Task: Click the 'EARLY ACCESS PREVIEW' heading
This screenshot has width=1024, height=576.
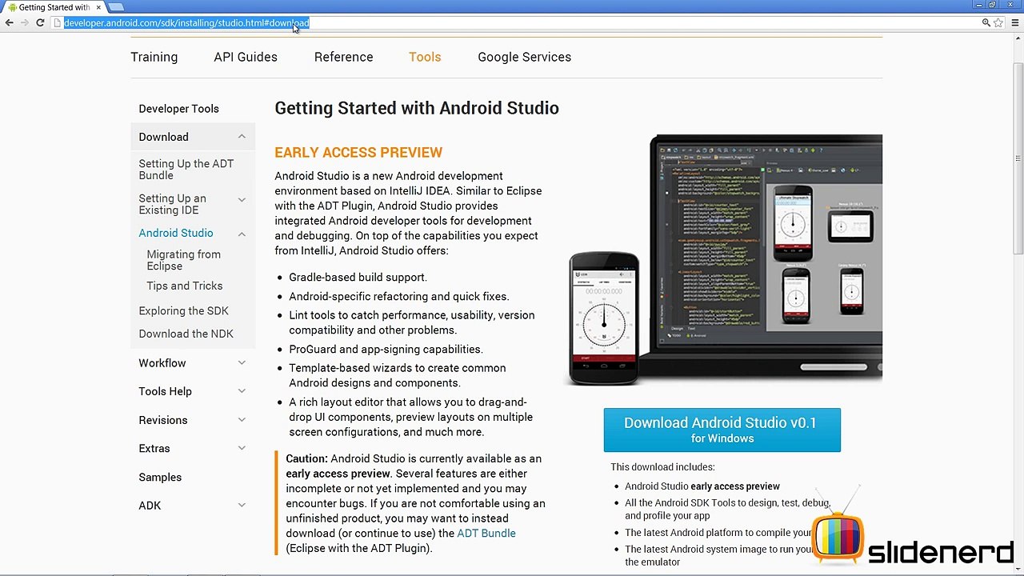Action: click(358, 152)
